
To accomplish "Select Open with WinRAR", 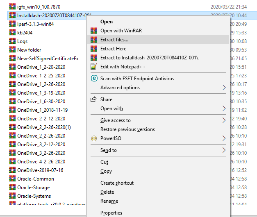I will (x=121, y=31).
